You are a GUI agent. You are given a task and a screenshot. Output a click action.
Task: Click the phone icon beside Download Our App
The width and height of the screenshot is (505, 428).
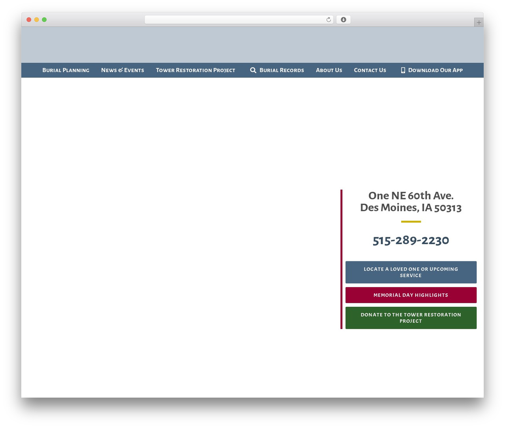tap(403, 70)
